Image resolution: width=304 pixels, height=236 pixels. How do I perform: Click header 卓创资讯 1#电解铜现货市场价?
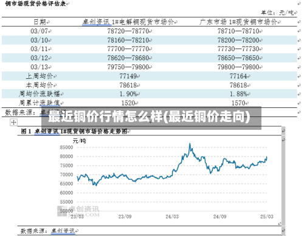coord(128,22)
